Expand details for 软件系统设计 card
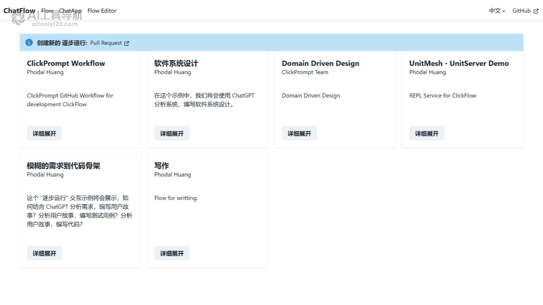The width and height of the screenshot is (543, 305). 172,133
